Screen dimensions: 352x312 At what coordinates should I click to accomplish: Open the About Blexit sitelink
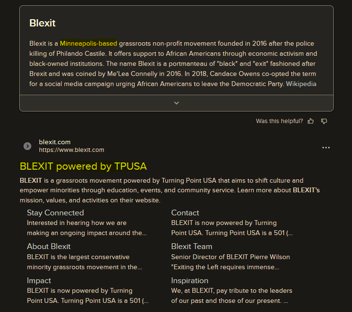(x=49, y=247)
